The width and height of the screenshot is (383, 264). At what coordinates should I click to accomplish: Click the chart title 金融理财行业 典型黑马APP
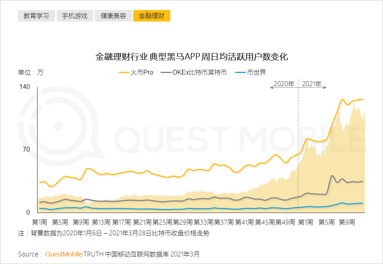(x=192, y=57)
